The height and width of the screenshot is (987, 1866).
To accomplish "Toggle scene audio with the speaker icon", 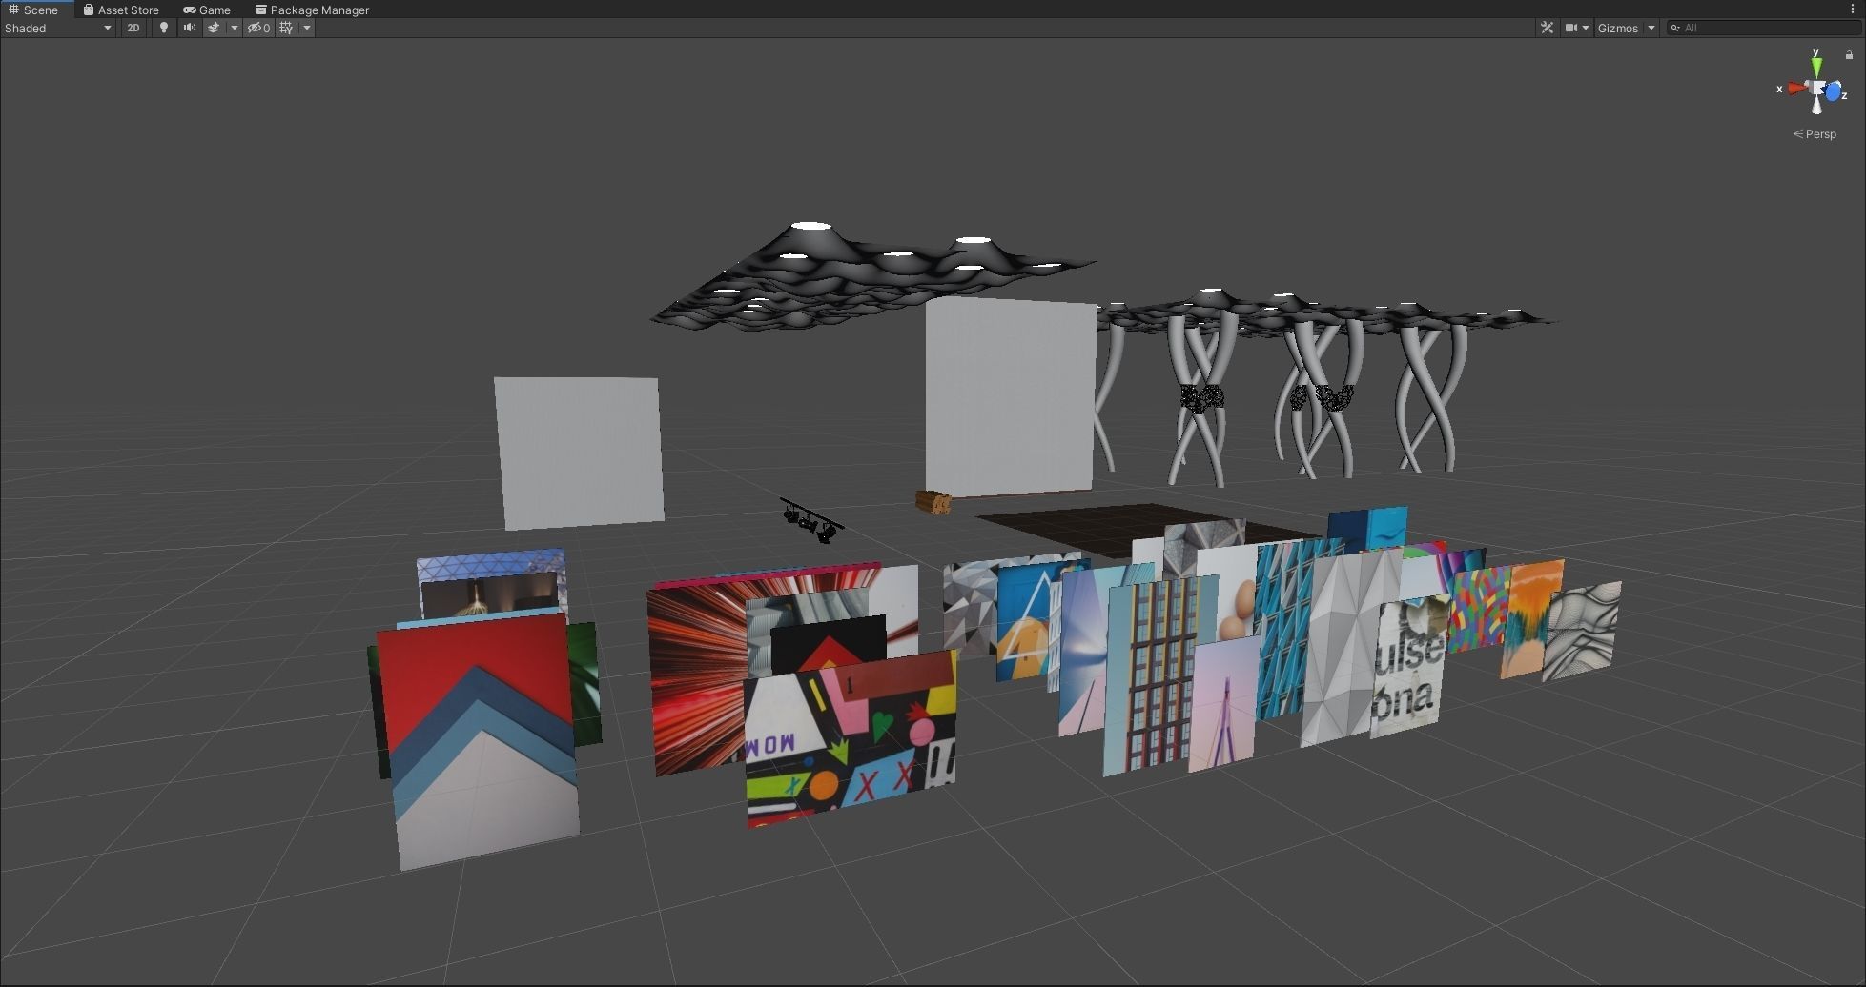I will coord(190,28).
